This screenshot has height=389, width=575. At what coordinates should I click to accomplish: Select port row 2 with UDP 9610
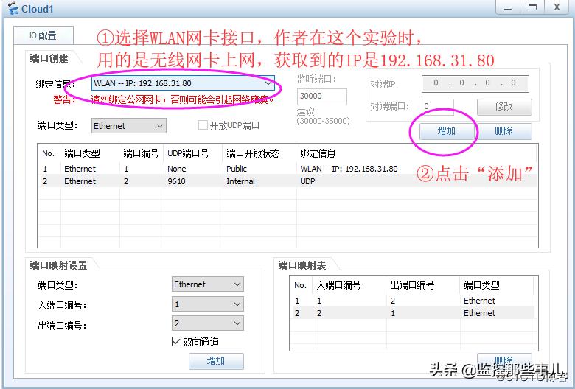click(x=287, y=181)
